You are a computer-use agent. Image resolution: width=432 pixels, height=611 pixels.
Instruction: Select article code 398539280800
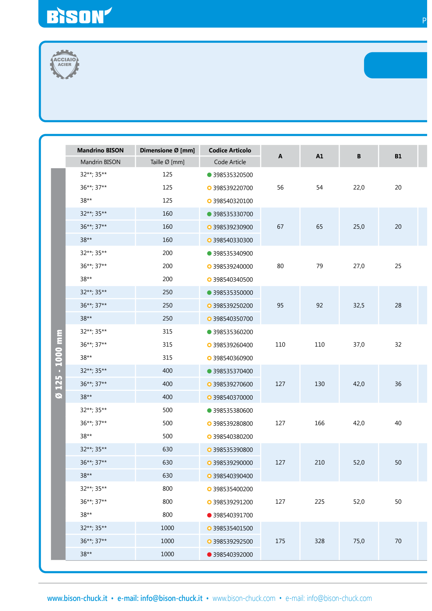[233, 424]
